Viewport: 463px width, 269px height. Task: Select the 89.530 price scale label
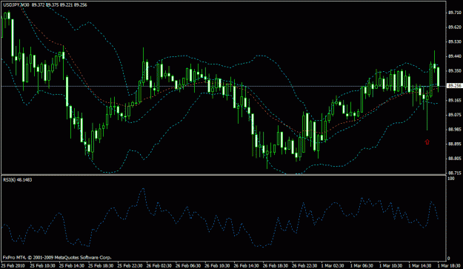pyautogui.click(x=454, y=42)
